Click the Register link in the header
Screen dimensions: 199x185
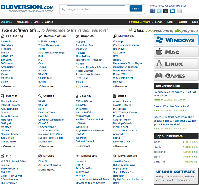(x=182, y=6)
